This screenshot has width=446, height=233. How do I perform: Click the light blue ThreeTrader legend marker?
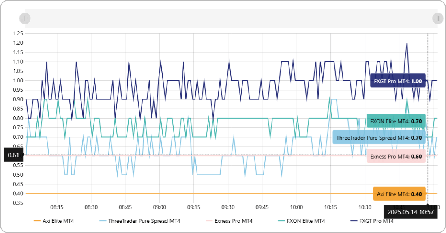point(103,221)
